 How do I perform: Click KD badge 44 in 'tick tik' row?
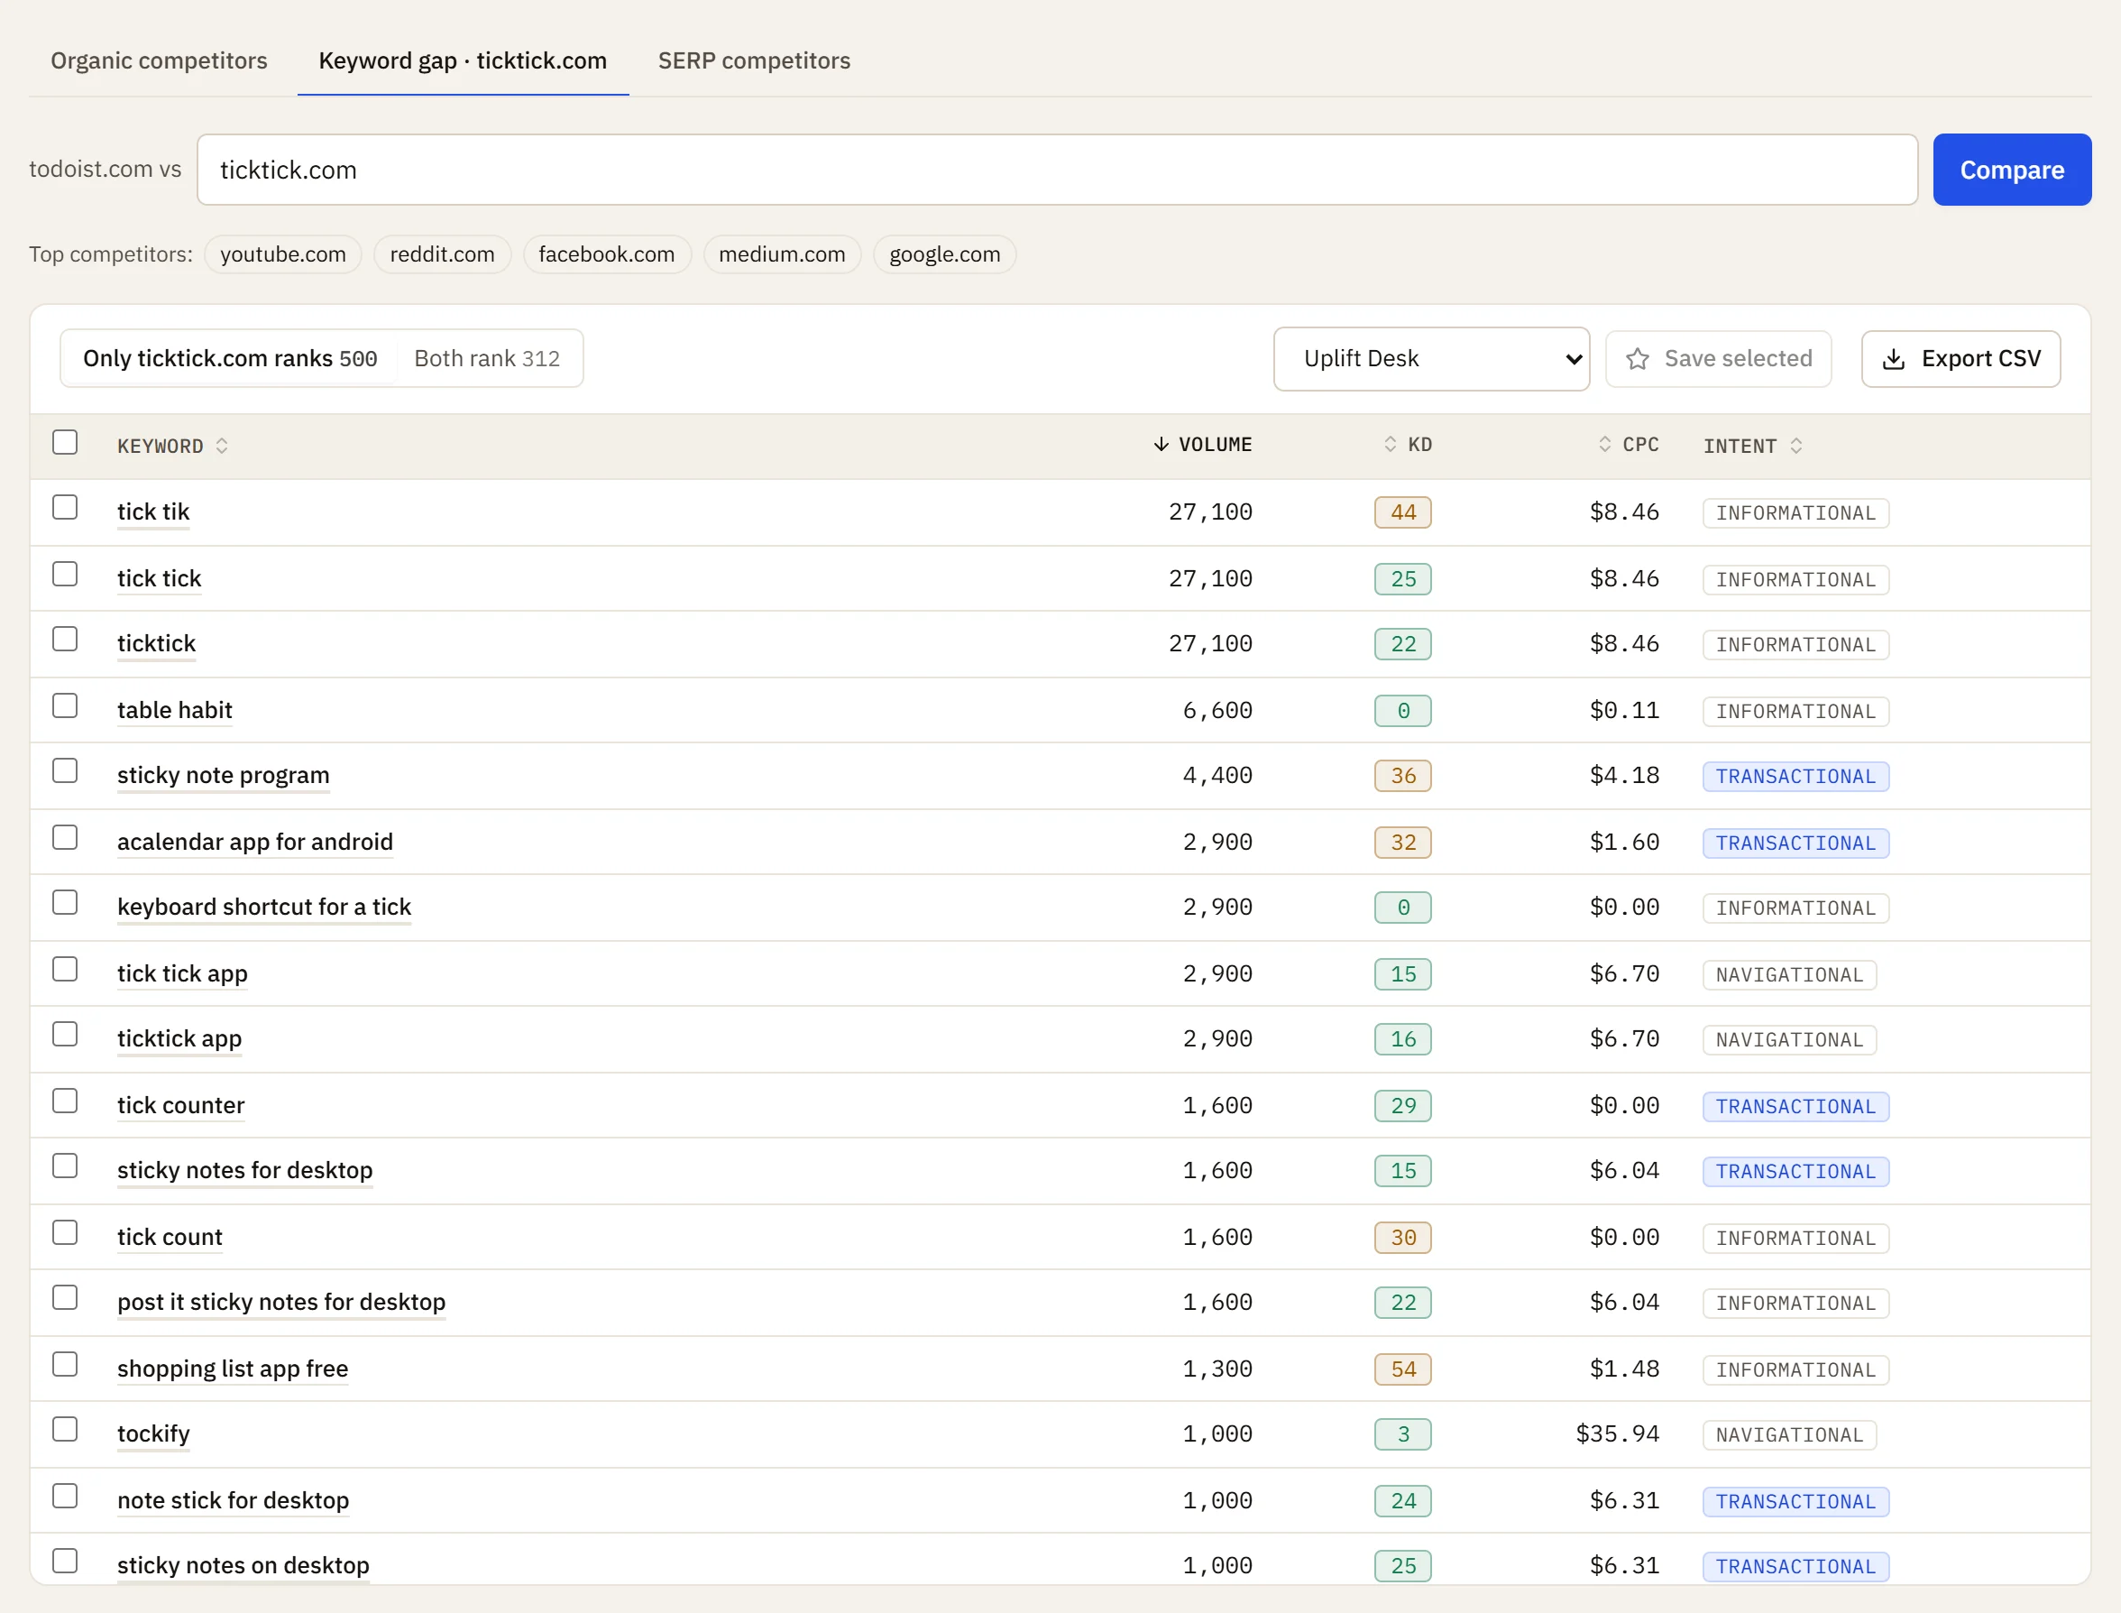1402,512
